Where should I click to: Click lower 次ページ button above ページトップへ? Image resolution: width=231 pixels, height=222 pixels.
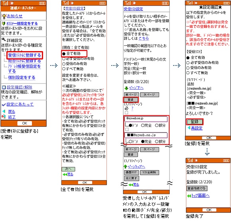tap(149, 149)
